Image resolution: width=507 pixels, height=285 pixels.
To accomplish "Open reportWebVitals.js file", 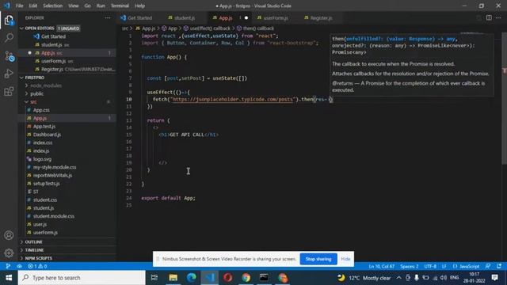I will pyautogui.click(x=52, y=175).
